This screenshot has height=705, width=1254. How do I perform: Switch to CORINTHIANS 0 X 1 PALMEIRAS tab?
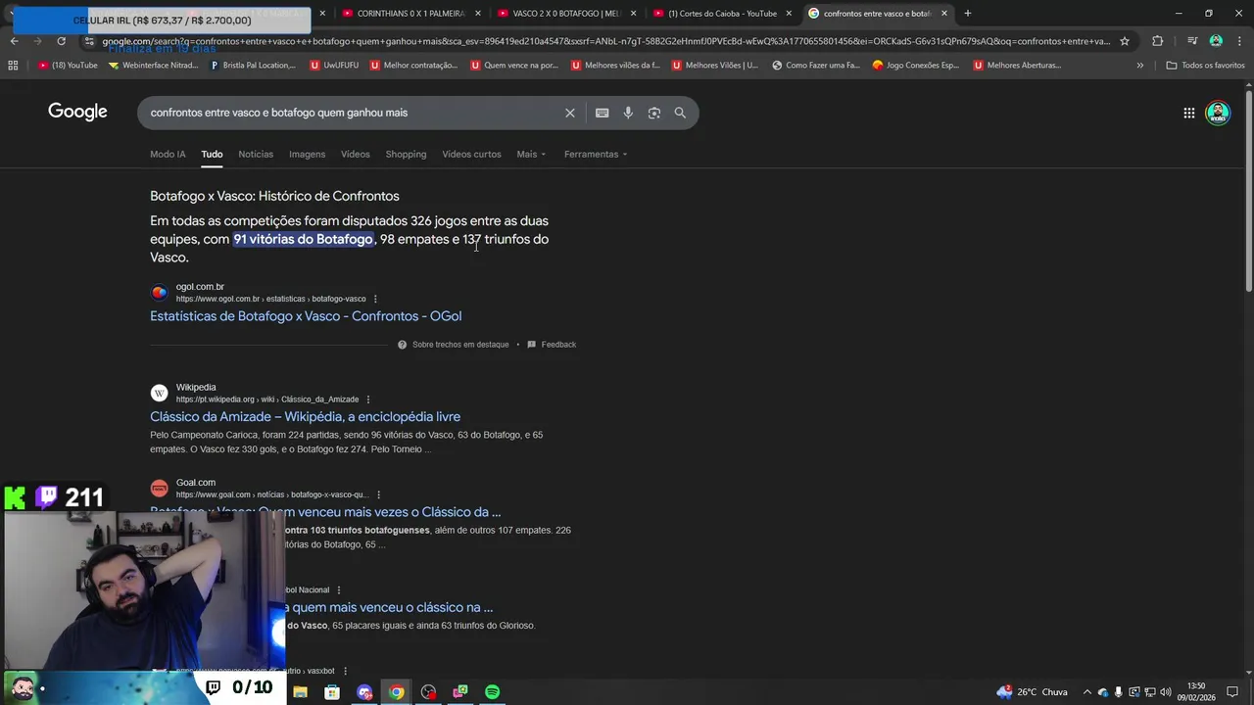pos(411,14)
